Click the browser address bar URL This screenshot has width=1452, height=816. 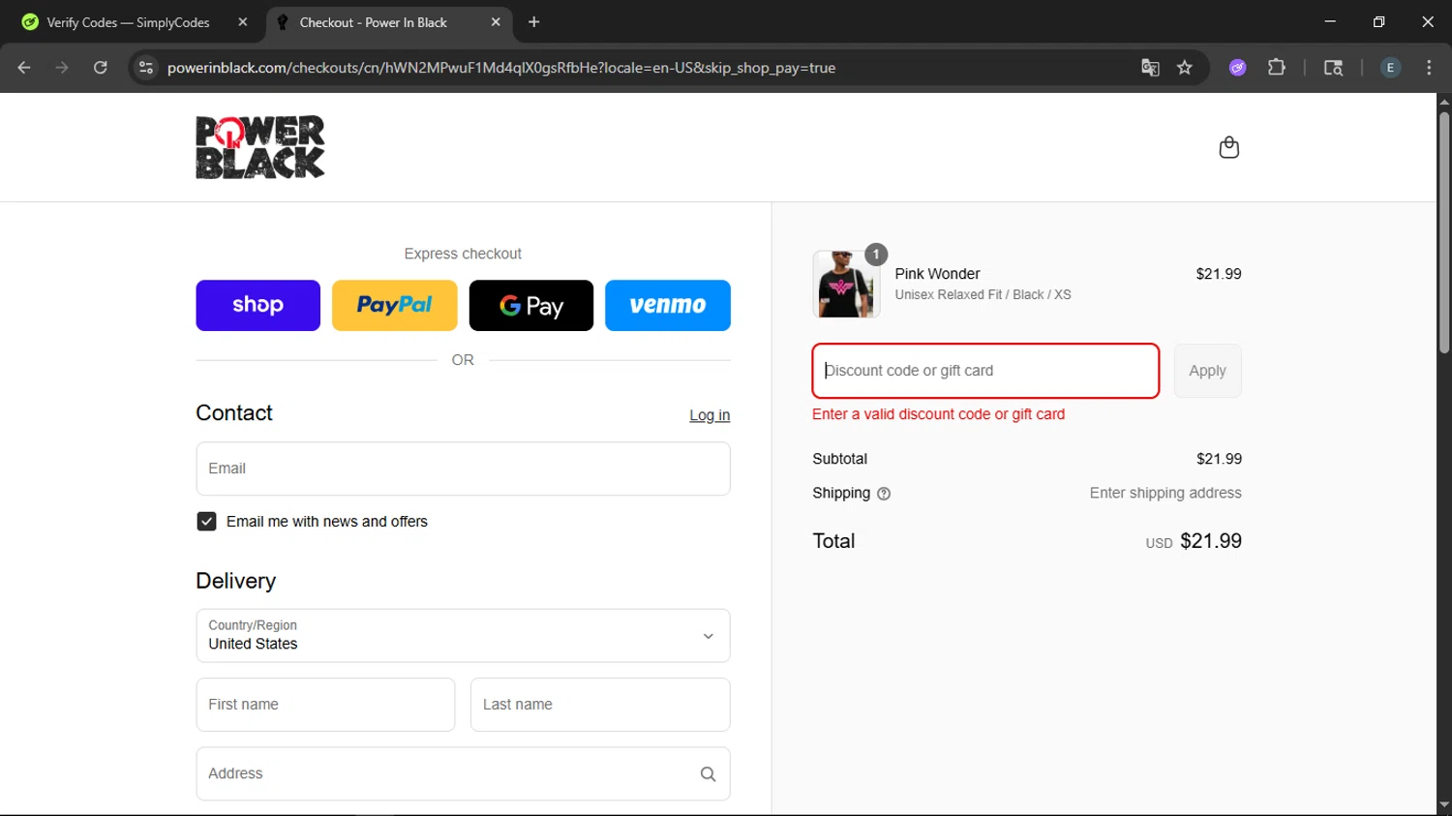[501, 68]
